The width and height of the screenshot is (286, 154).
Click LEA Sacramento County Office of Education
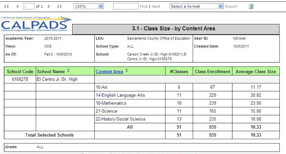(x=159, y=39)
